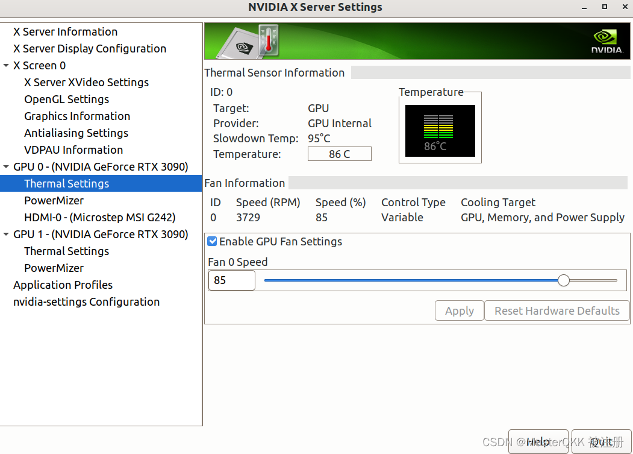Click the GPU chip image in the banner
Screen dimensions: 633x454
tap(239, 43)
